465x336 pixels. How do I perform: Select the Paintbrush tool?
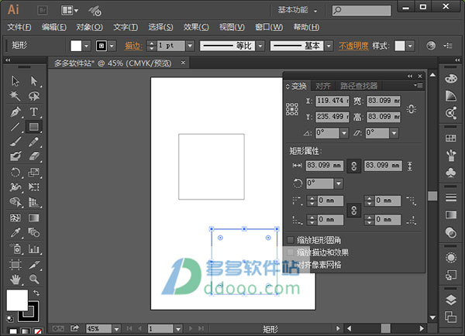(15, 142)
